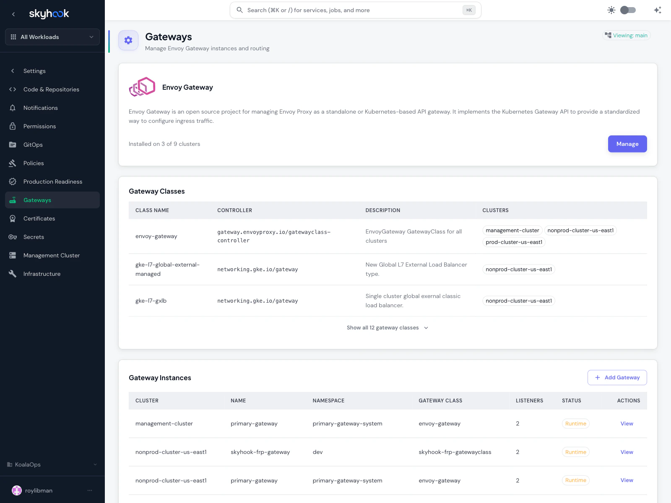
Task: Click the dev namespace cell
Action: (x=317, y=452)
